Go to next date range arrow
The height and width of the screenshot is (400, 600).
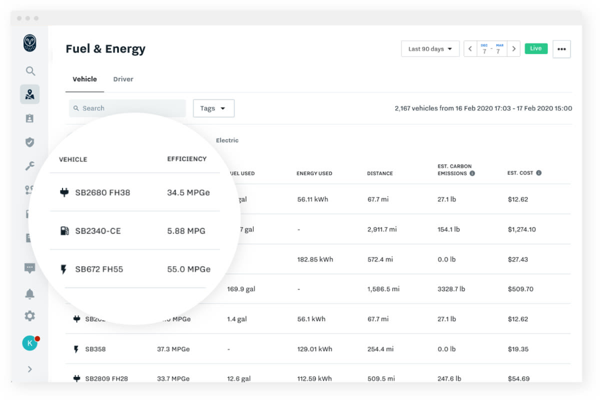click(513, 49)
